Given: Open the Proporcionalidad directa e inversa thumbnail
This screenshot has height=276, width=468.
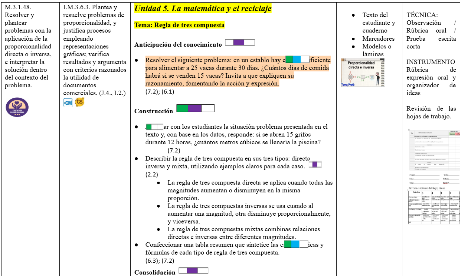Looking at the screenshot, I should (x=363, y=73).
